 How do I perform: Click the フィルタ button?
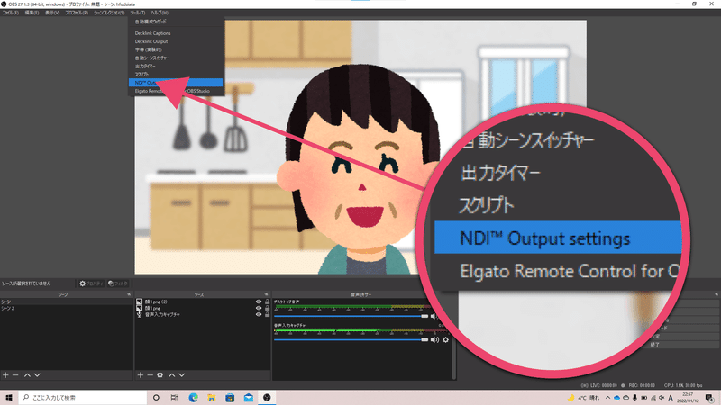(x=118, y=283)
